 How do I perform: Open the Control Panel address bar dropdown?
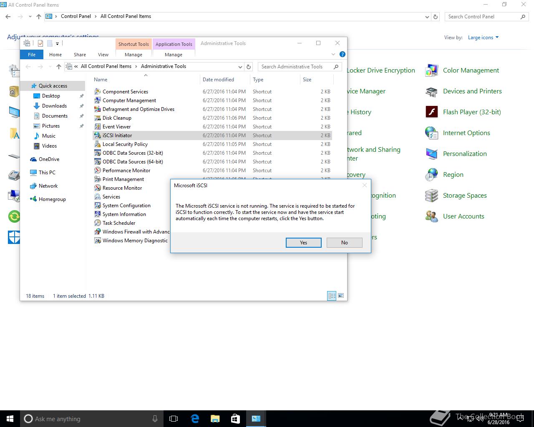point(427,17)
